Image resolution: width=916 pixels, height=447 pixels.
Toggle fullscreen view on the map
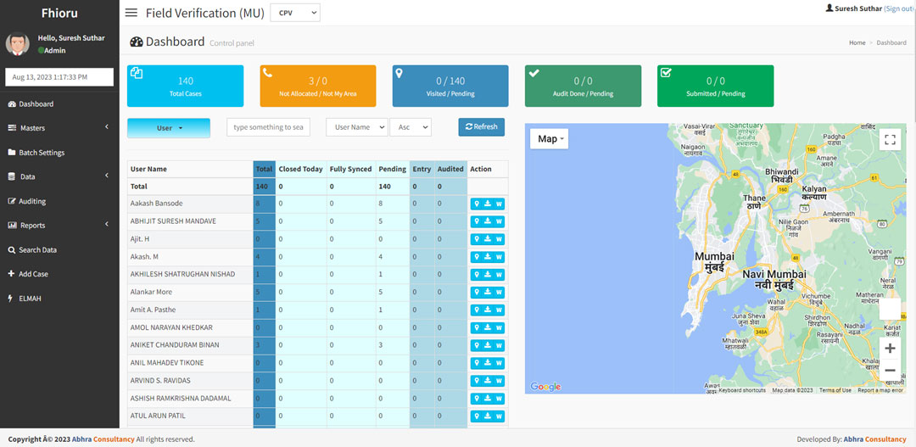[890, 140]
